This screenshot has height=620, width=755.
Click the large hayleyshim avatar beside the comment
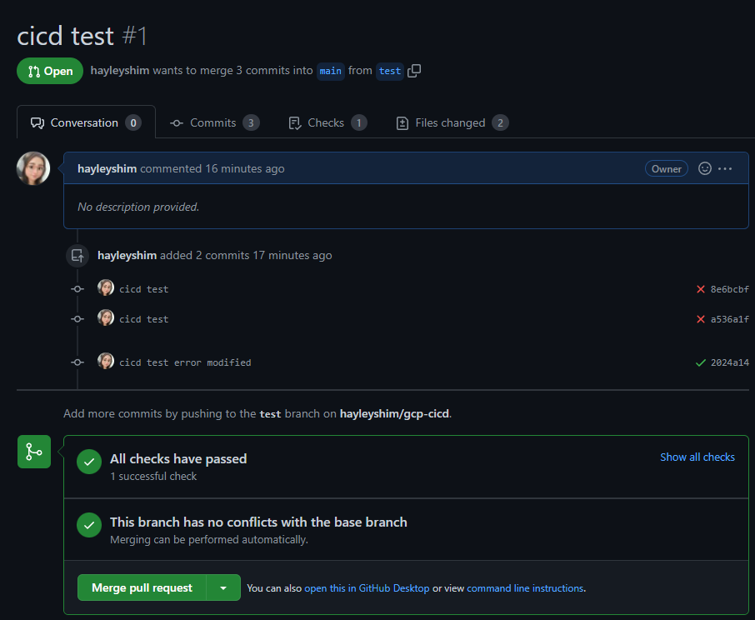click(x=33, y=168)
